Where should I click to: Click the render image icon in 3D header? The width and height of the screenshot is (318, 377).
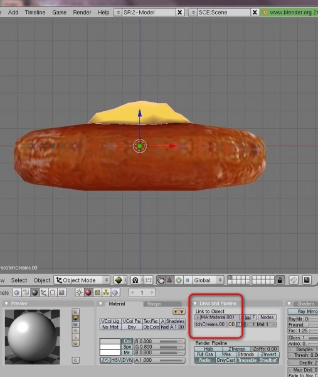click(307, 280)
